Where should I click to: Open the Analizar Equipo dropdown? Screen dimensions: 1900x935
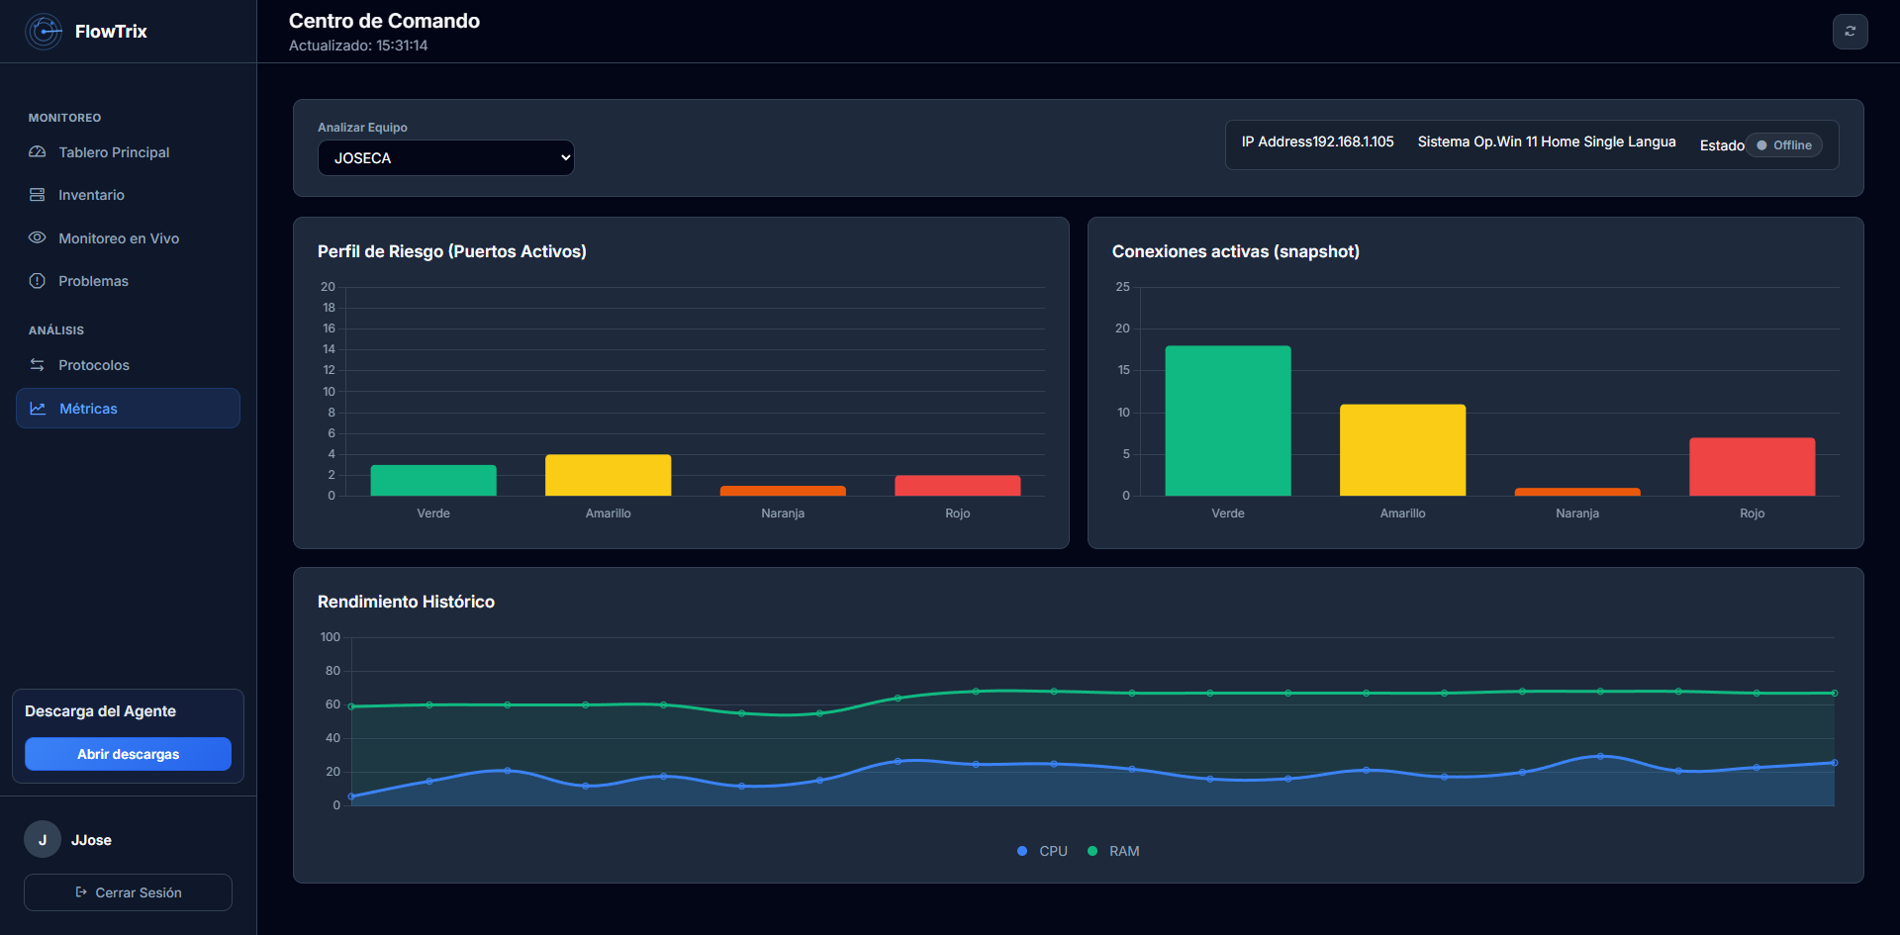click(445, 158)
